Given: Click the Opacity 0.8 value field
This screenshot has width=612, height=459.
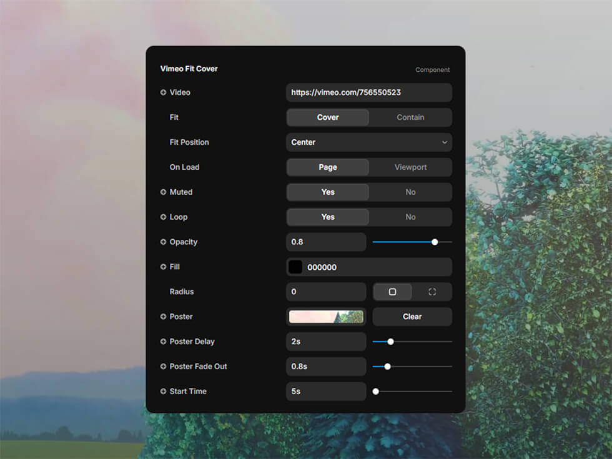Looking at the screenshot, I should pyautogui.click(x=326, y=242).
